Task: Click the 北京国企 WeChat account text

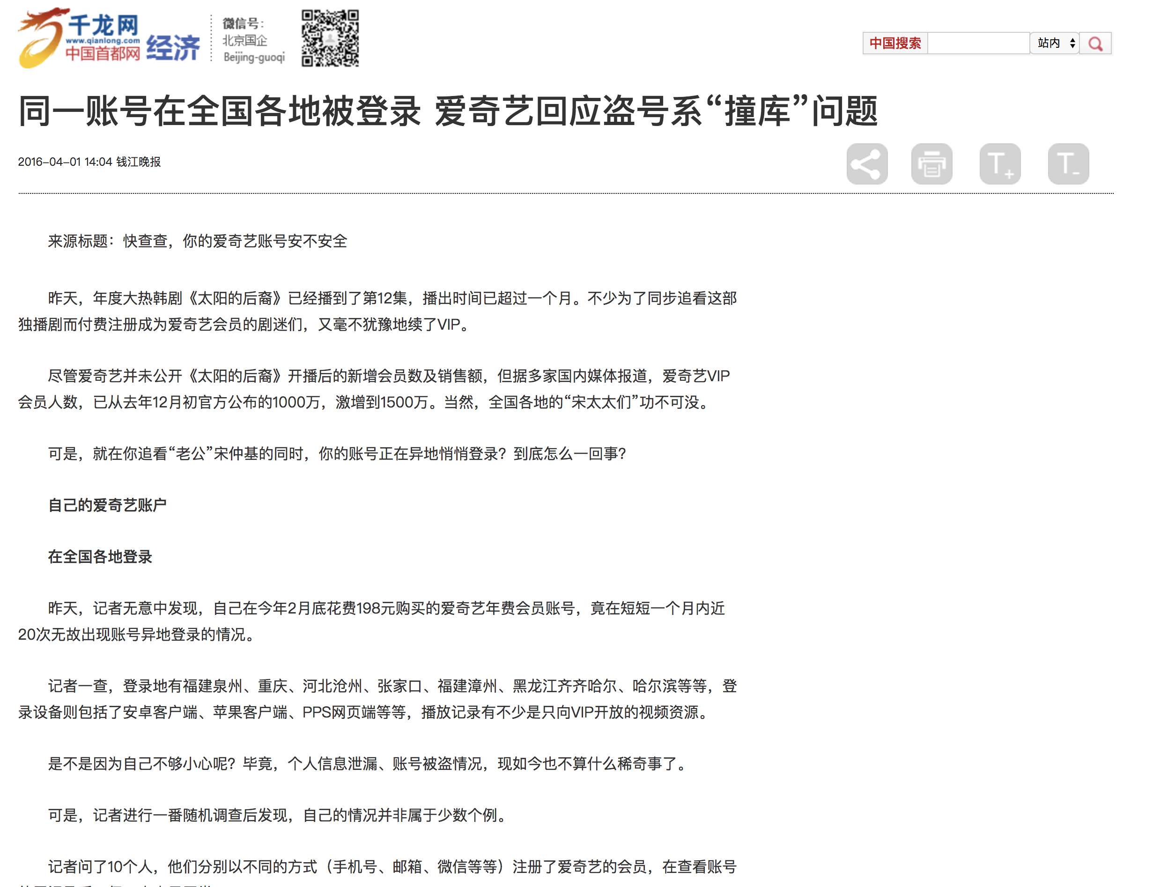Action: pyautogui.click(x=244, y=41)
